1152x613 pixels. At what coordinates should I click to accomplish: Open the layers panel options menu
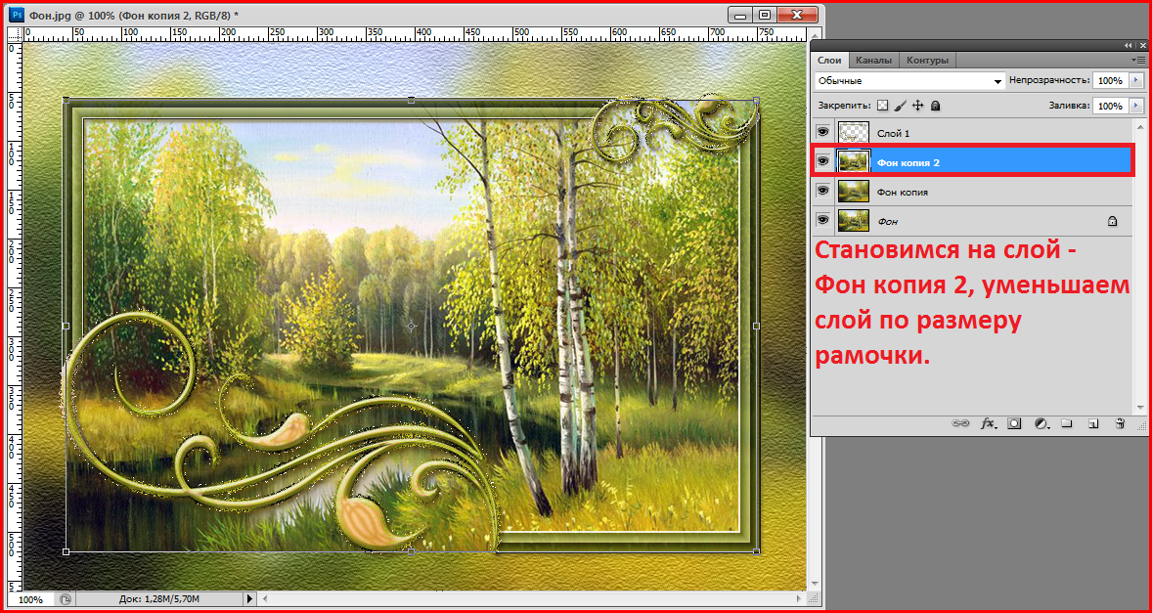pos(1138,60)
